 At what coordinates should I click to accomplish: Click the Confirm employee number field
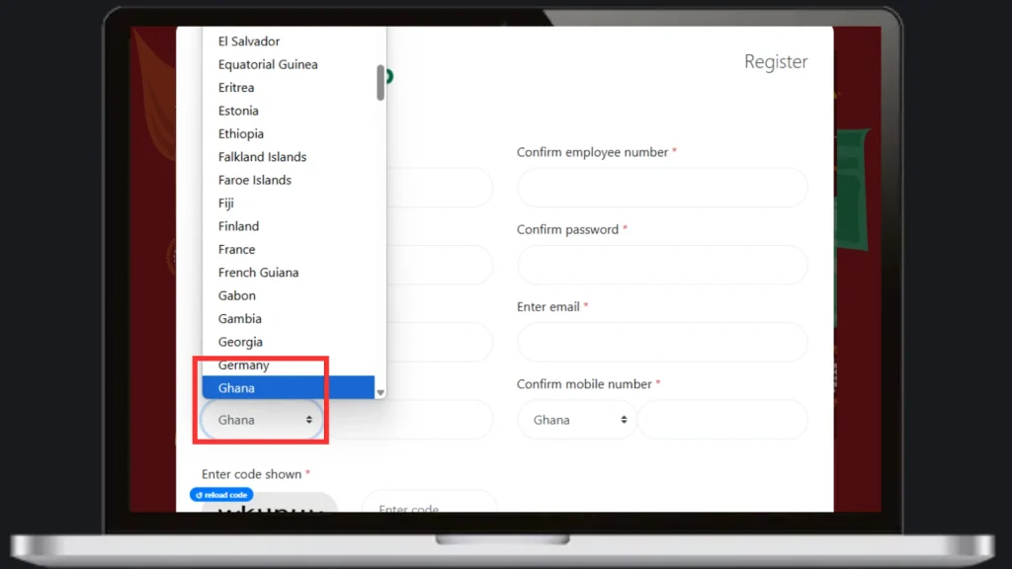(x=661, y=188)
